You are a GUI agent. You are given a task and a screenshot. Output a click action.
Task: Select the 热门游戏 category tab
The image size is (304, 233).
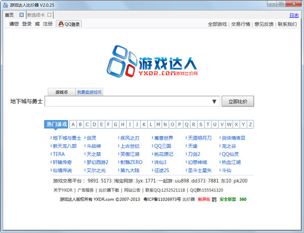(x=56, y=124)
